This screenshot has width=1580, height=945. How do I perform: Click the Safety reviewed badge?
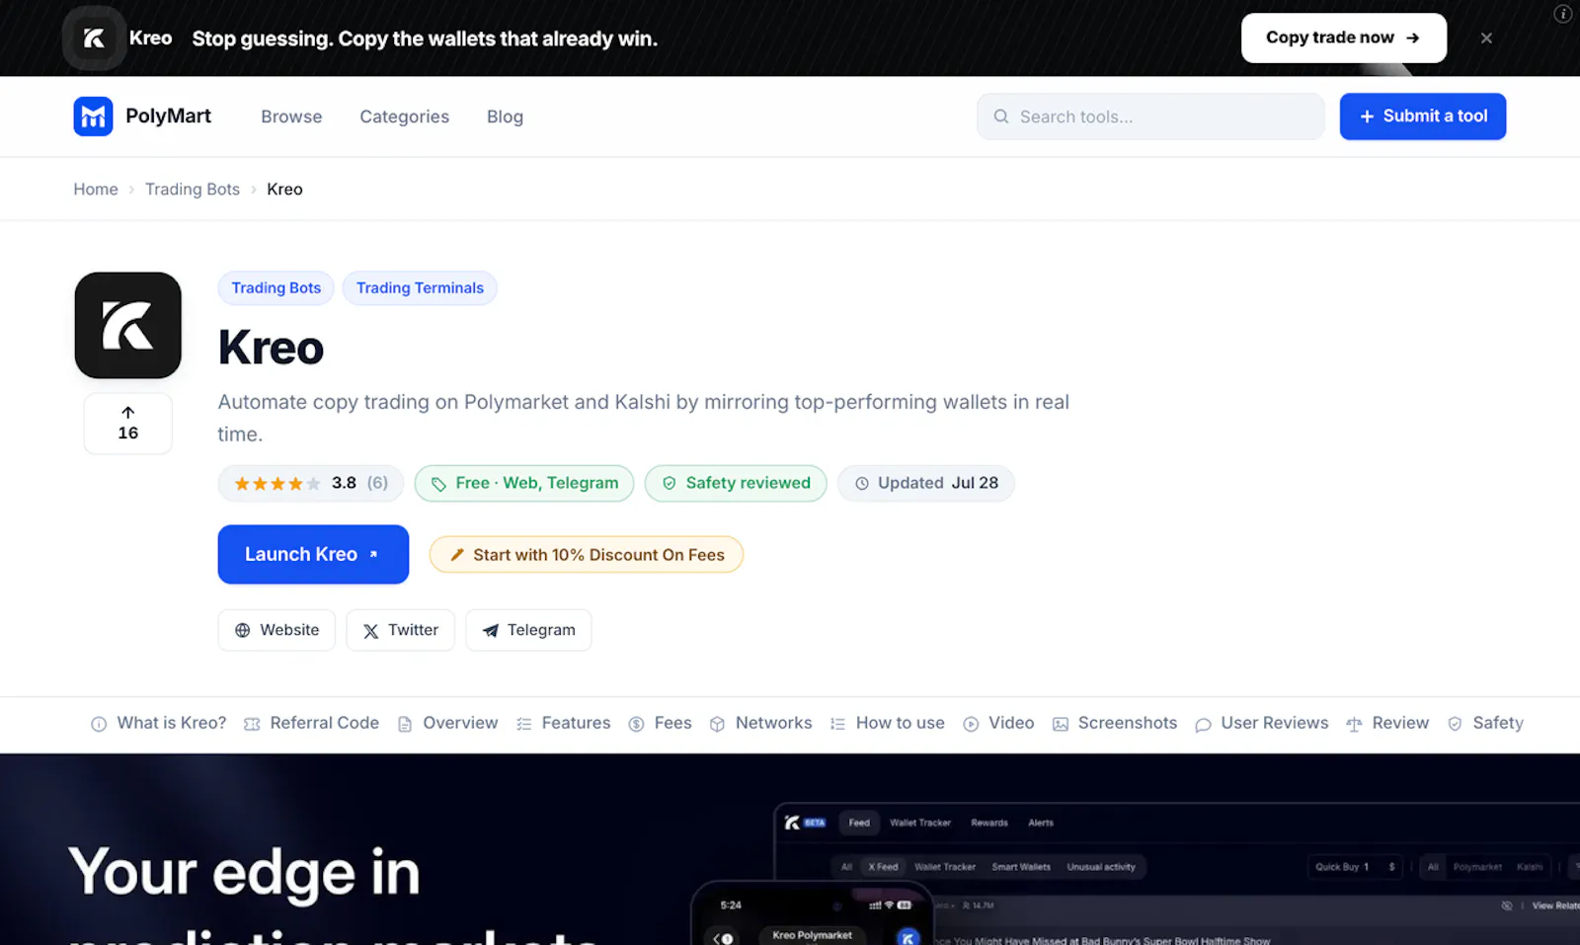(736, 484)
